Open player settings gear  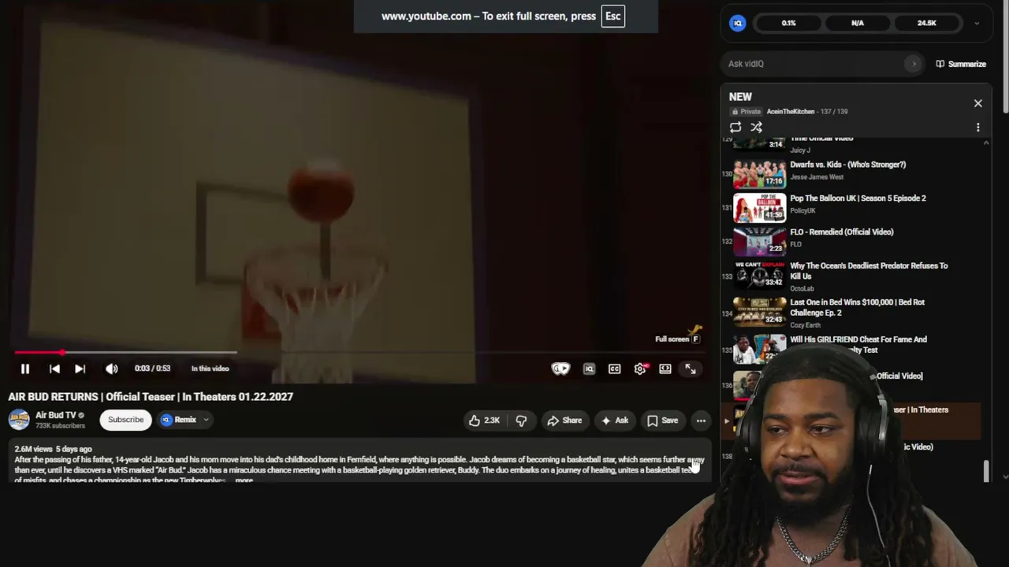point(640,369)
